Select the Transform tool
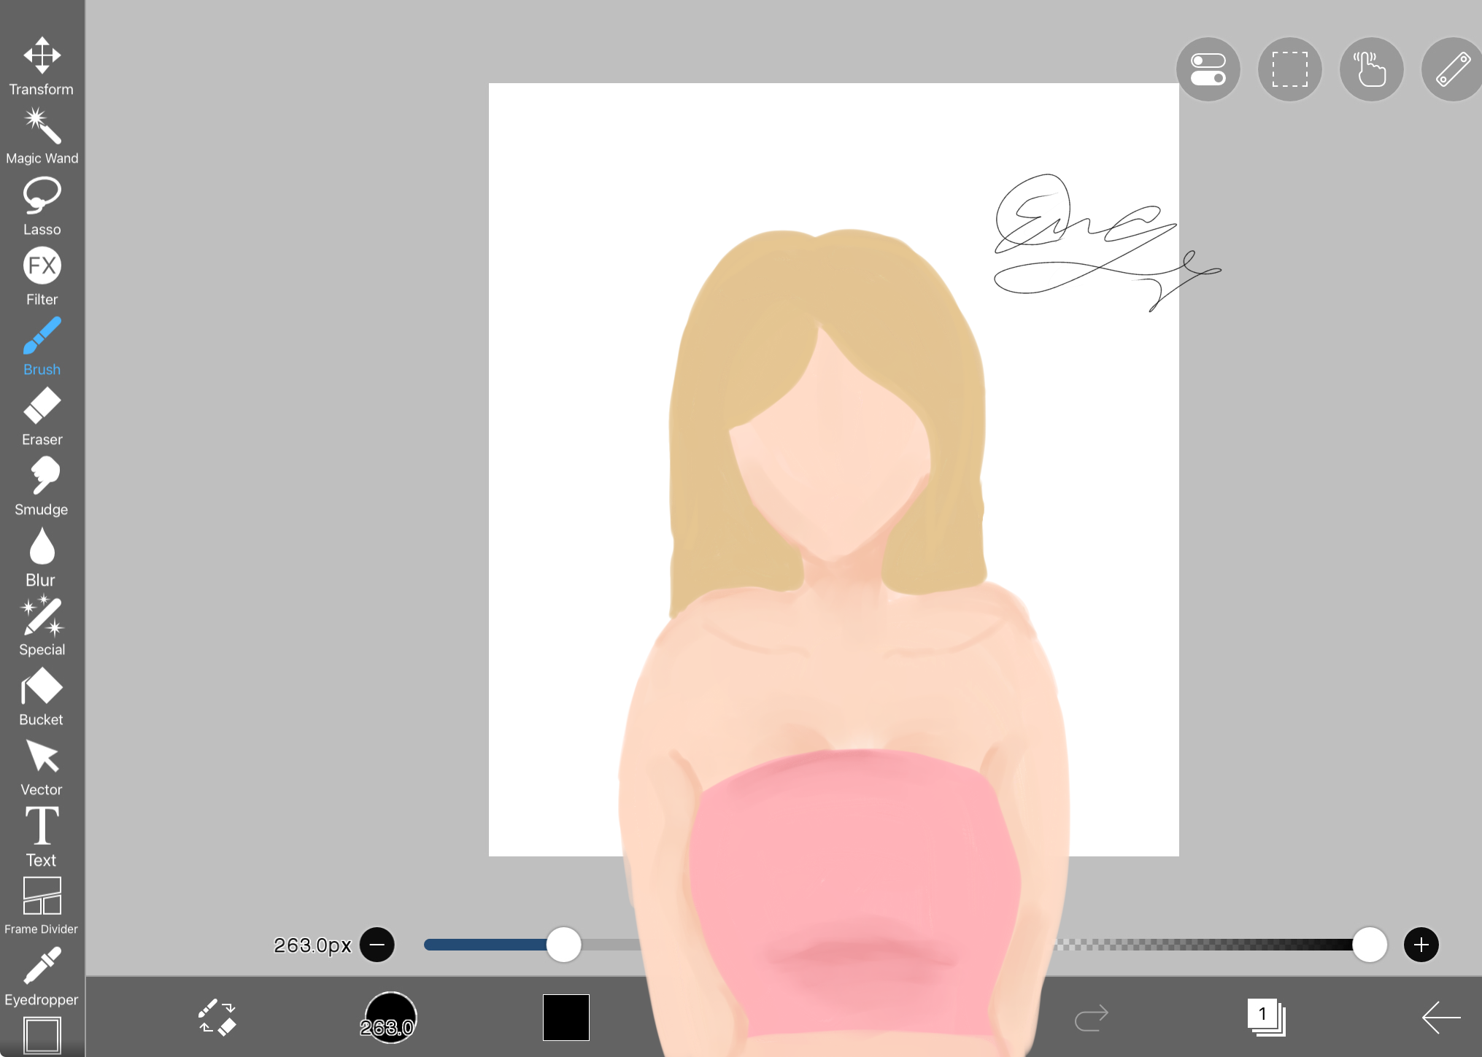The width and height of the screenshot is (1482, 1057). tap(42, 66)
